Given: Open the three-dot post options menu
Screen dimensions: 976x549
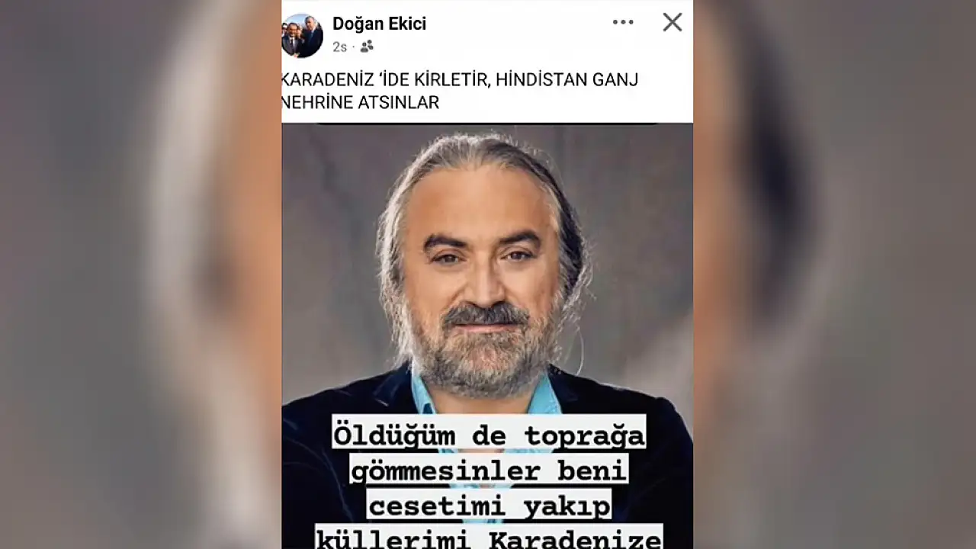Looking at the screenshot, I should point(623,22).
